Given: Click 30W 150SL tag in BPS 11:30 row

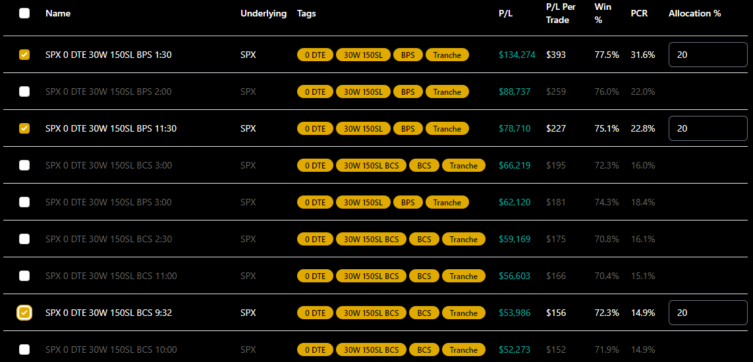Looking at the screenshot, I should [x=363, y=129].
